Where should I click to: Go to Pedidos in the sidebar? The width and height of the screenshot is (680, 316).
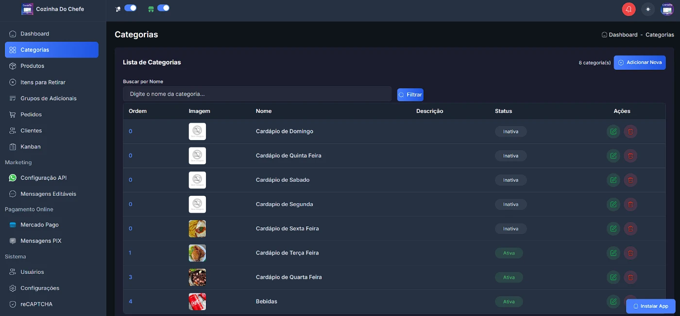pyautogui.click(x=31, y=114)
